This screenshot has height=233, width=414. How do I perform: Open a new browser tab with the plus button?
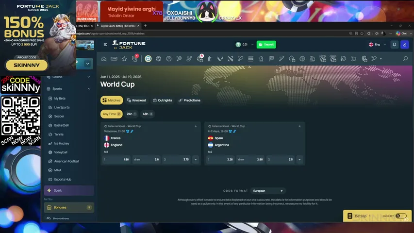point(145,26)
